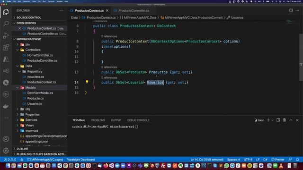The image size is (303, 170).
Task: Switch to ProductoController.cs editor tab
Action: [134, 10]
